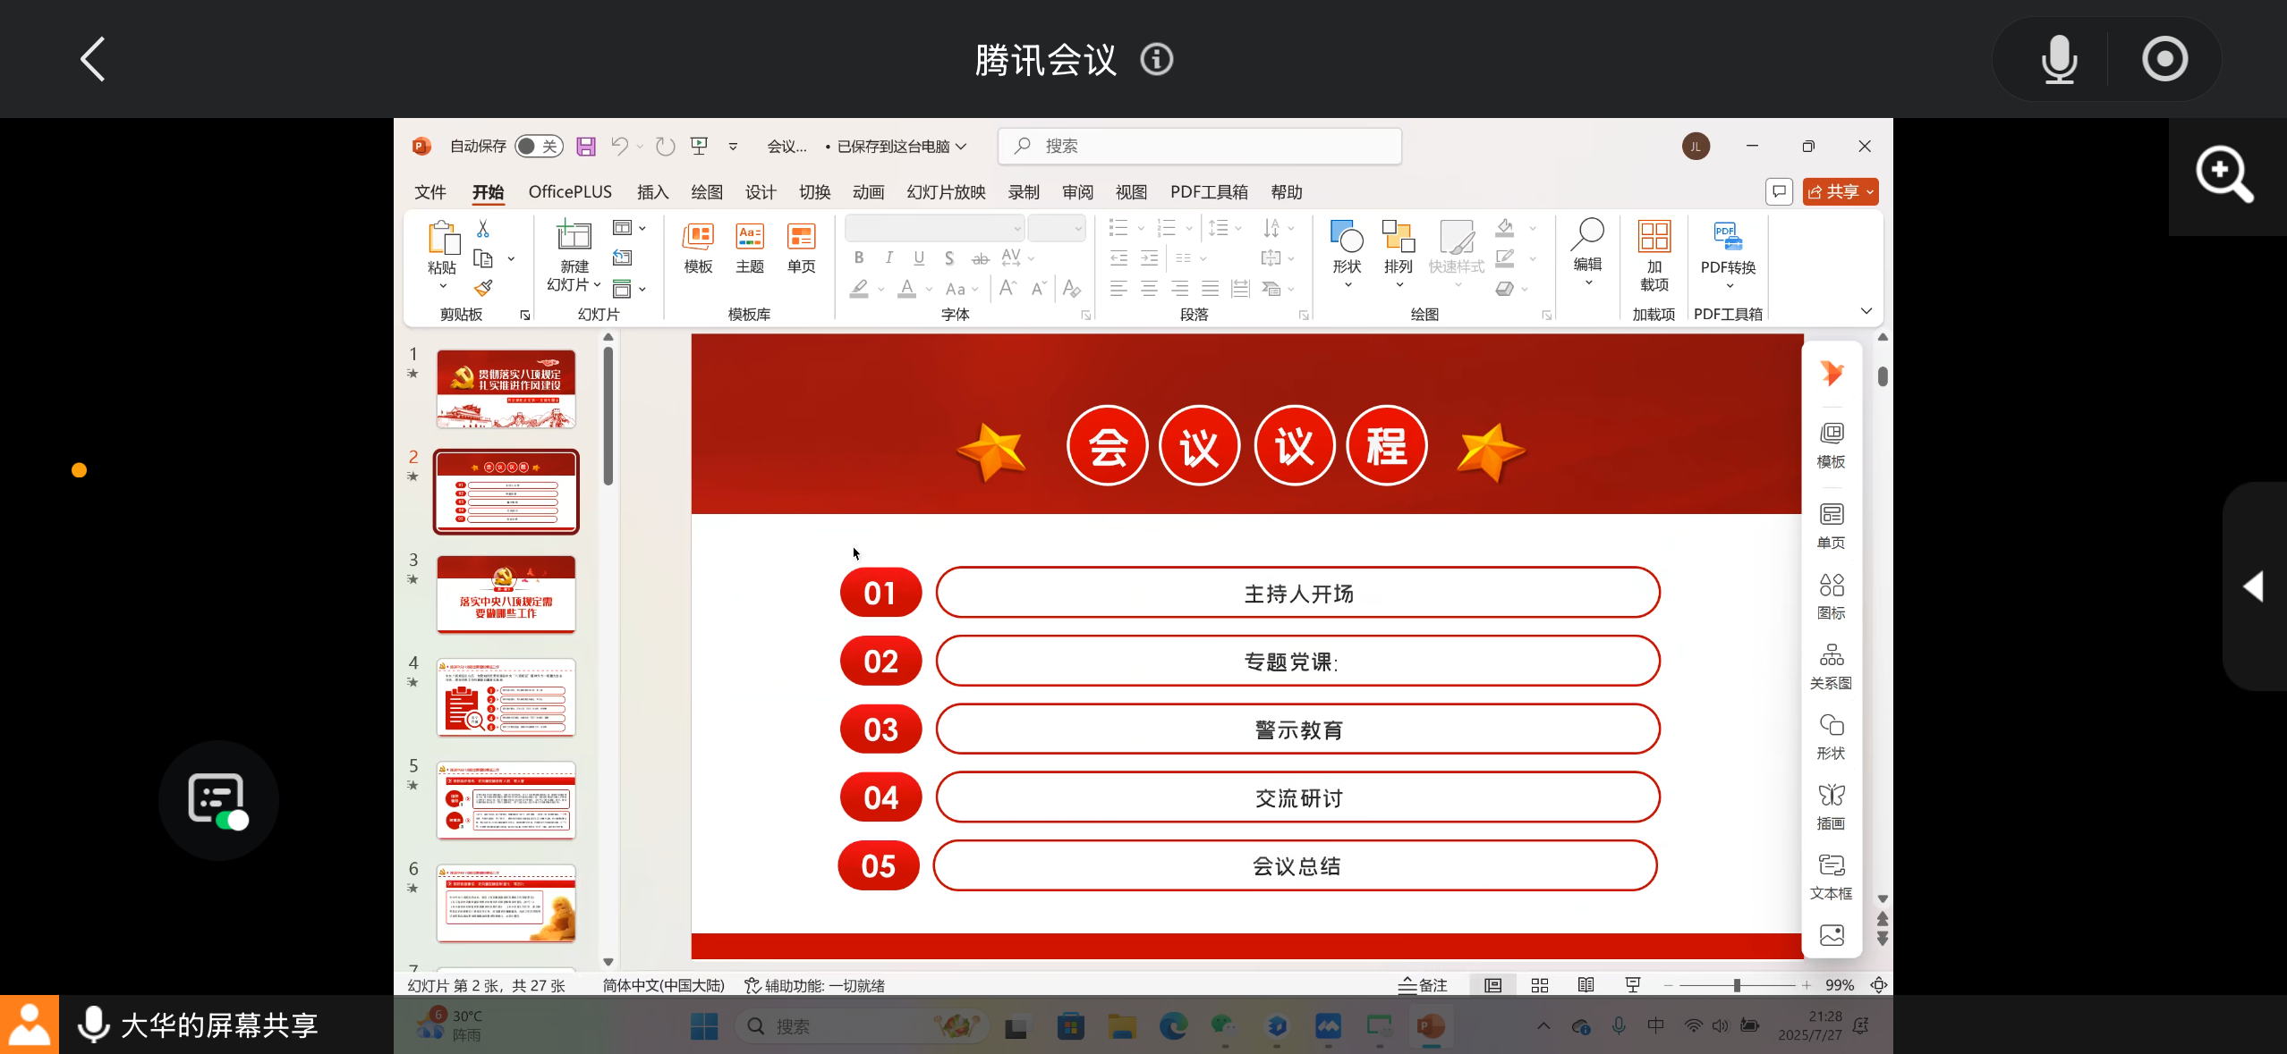This screenshot has width=2287, height=1054.
Task: Click the 备注 notes button
Action: click(1423, 985)
